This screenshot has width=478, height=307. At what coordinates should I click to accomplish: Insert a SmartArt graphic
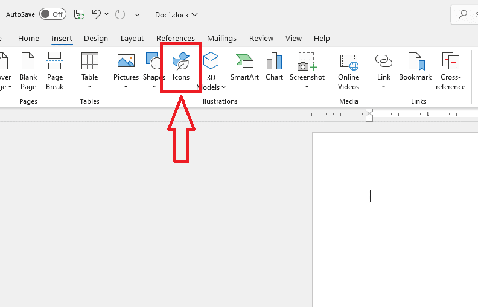[244, 67]
